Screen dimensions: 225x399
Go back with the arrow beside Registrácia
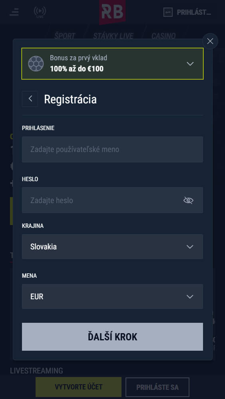pyautogui.click(x=30, y=99)
